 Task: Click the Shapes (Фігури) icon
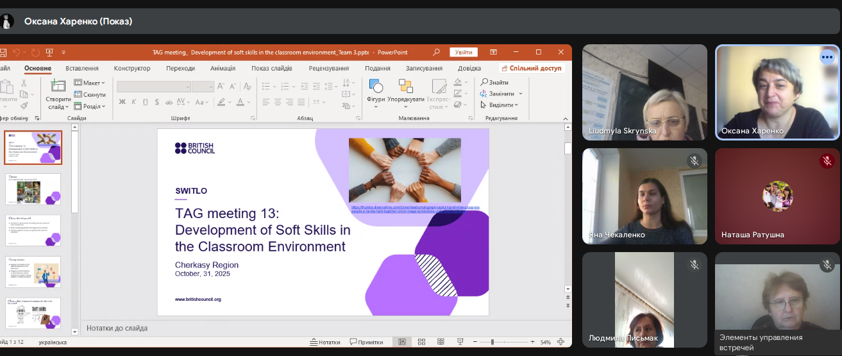coord(376,86)
